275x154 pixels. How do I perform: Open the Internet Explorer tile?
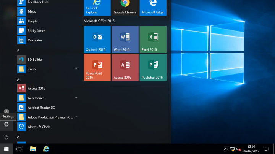[x=97, y=8]
